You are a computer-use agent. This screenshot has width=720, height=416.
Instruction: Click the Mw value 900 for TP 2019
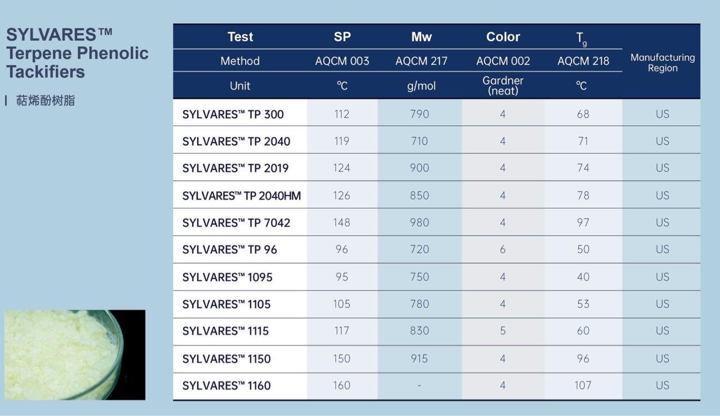419,168
